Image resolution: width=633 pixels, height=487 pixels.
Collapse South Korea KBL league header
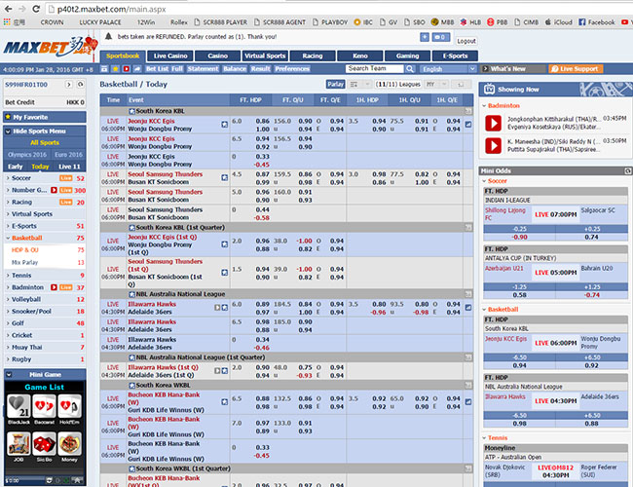pos(468,111)
